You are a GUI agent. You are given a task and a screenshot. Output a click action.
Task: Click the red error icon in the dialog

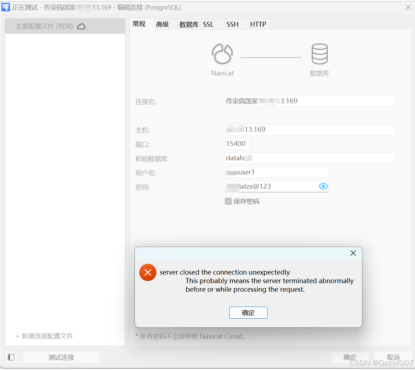click(x=147, y=272)
